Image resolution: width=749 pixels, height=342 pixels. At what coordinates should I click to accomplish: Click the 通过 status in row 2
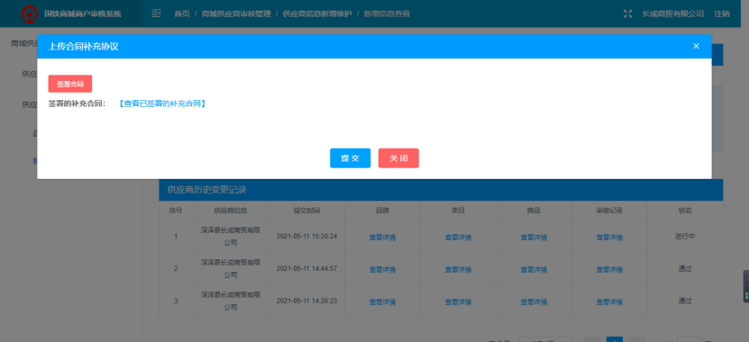pyautogui.click(x=685, y=269)
